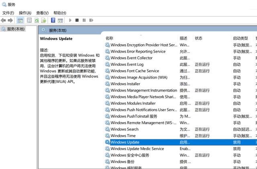The height and width of the screenshot is (169, 257).
Task: Click 自动(延迟... startup type of Windows Search
Action: 243,129
